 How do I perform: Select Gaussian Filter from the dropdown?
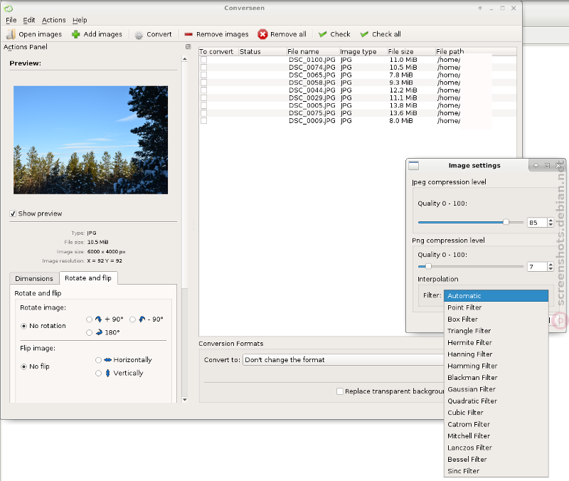[x=496, y=389]
